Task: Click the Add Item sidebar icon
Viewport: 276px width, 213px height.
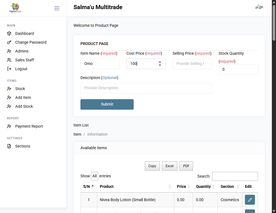Action: tap(9, 98)
